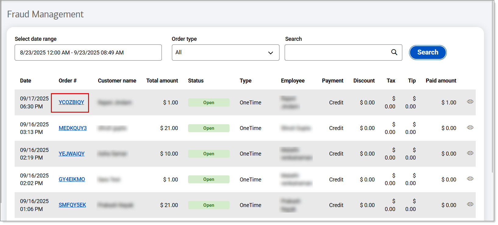Image resolution: width=498 pixels, height=225 pixels.
Task: Click date 09/16/2025 01:06 PM cell
Action: point(34,205)
